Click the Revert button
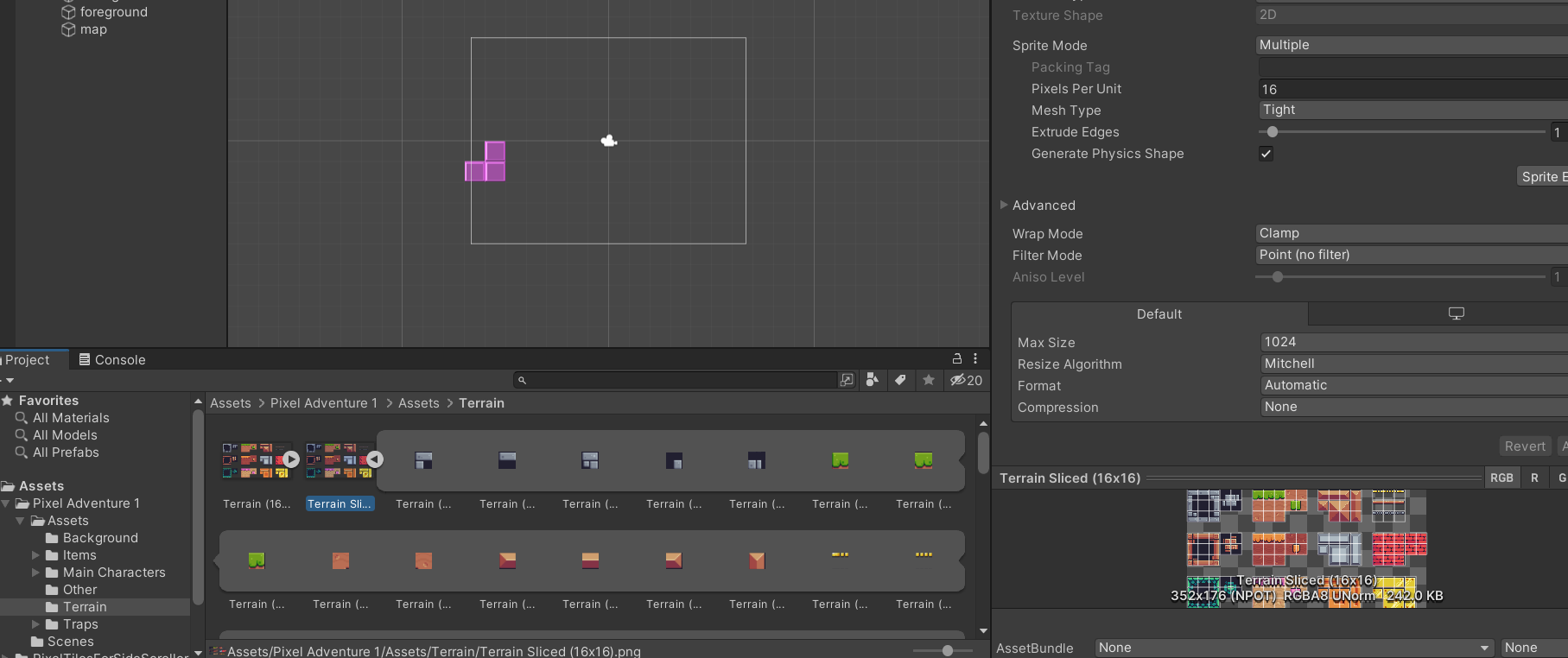The height and width of the screenshot is (658, 1568). pos(1524,446)
